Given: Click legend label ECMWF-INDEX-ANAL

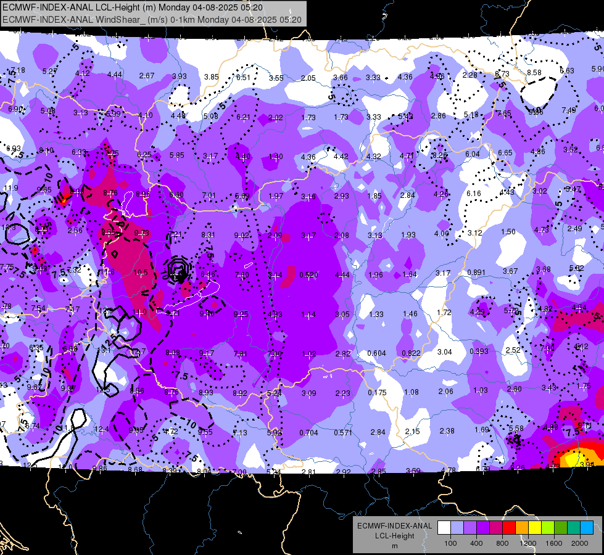Looking at the screenshot, I should pos(394,526).
